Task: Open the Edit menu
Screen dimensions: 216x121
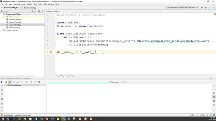Action: (6, 4)
